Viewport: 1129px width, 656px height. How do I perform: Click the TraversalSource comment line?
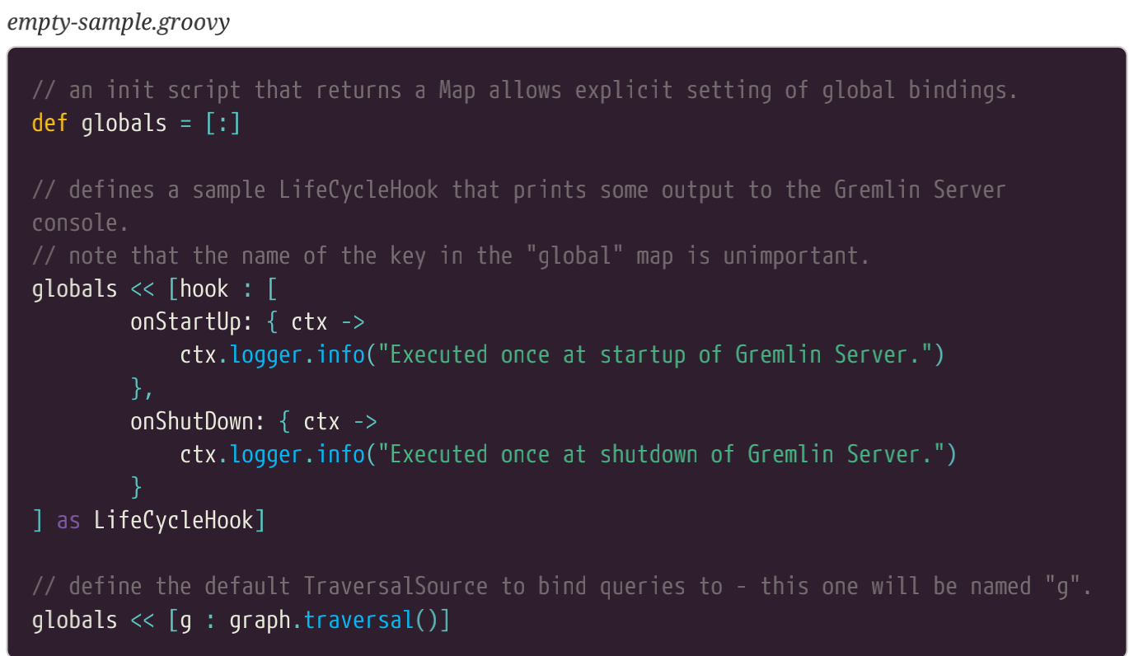[562, 586]
